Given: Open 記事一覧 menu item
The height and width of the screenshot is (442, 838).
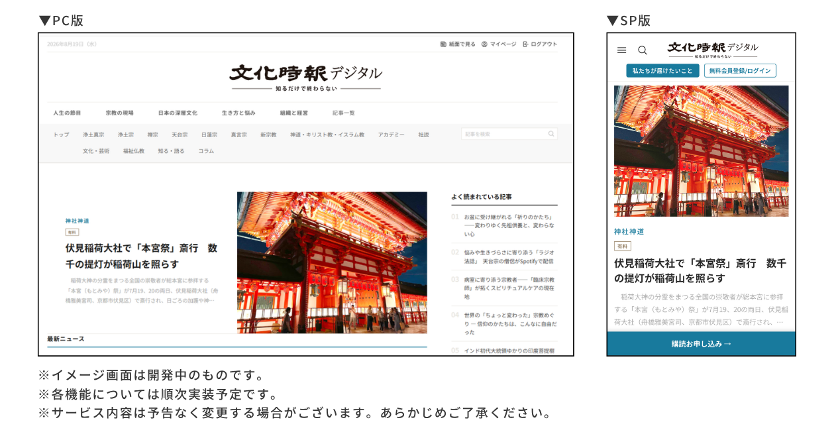Looking at the screenshot, I should (x=344, y=113).
